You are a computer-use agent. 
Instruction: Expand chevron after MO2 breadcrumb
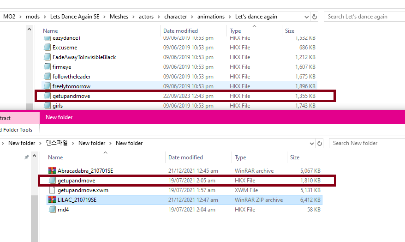tap(21, 17)
